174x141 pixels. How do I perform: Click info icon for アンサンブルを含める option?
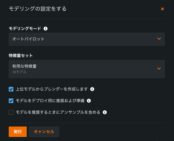click(105, 112)
